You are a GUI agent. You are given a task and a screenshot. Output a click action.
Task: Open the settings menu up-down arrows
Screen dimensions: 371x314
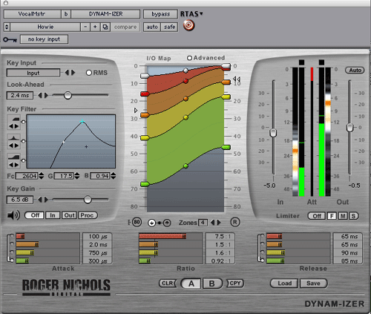7,27
